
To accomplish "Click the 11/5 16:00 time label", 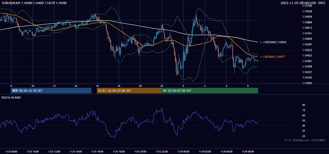I will (x=97, y=152).
